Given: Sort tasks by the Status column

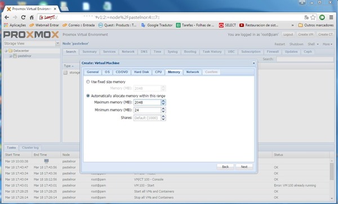Looking at the screenshot, I should pyautogui.click(x=301, y=155).
